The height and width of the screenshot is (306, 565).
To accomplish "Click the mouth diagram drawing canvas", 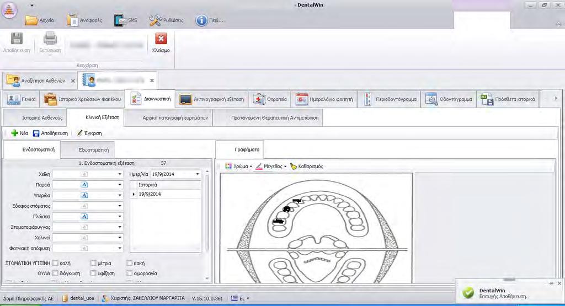I will point(316,228).
